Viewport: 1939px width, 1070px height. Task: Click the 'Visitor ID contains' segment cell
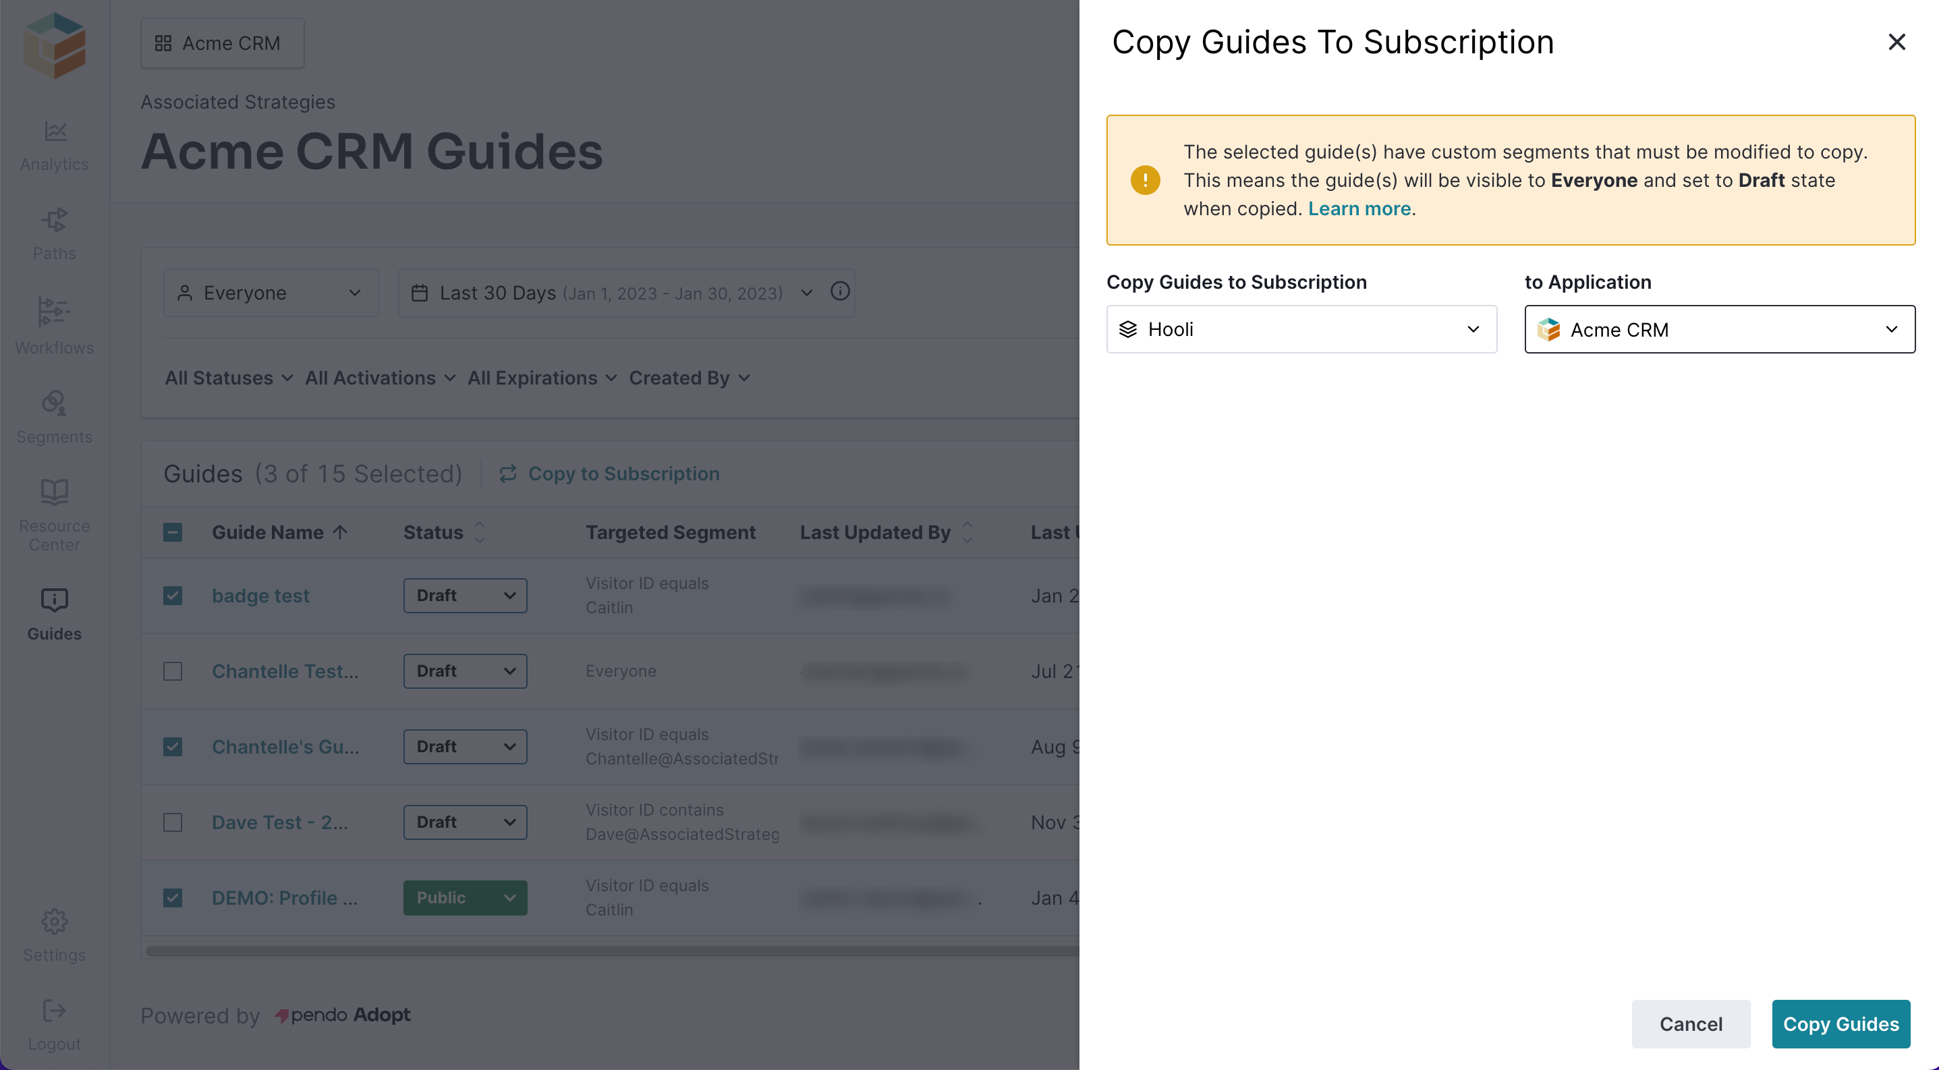682,822
